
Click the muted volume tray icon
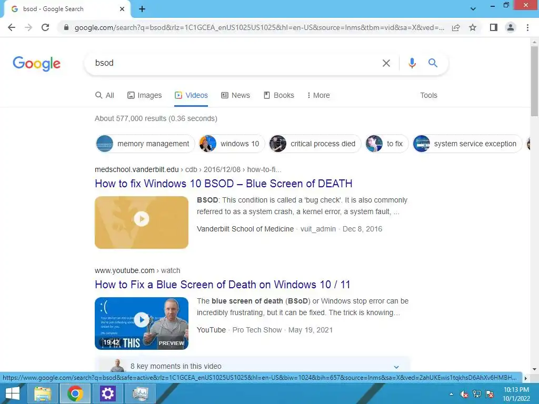click(464, 394)
